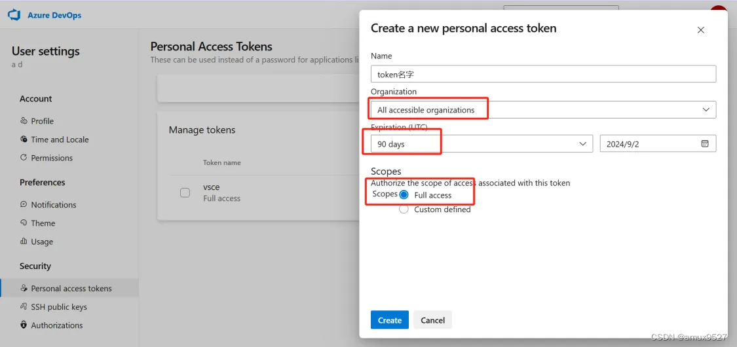Open Authorizations page

pos(57,325)
